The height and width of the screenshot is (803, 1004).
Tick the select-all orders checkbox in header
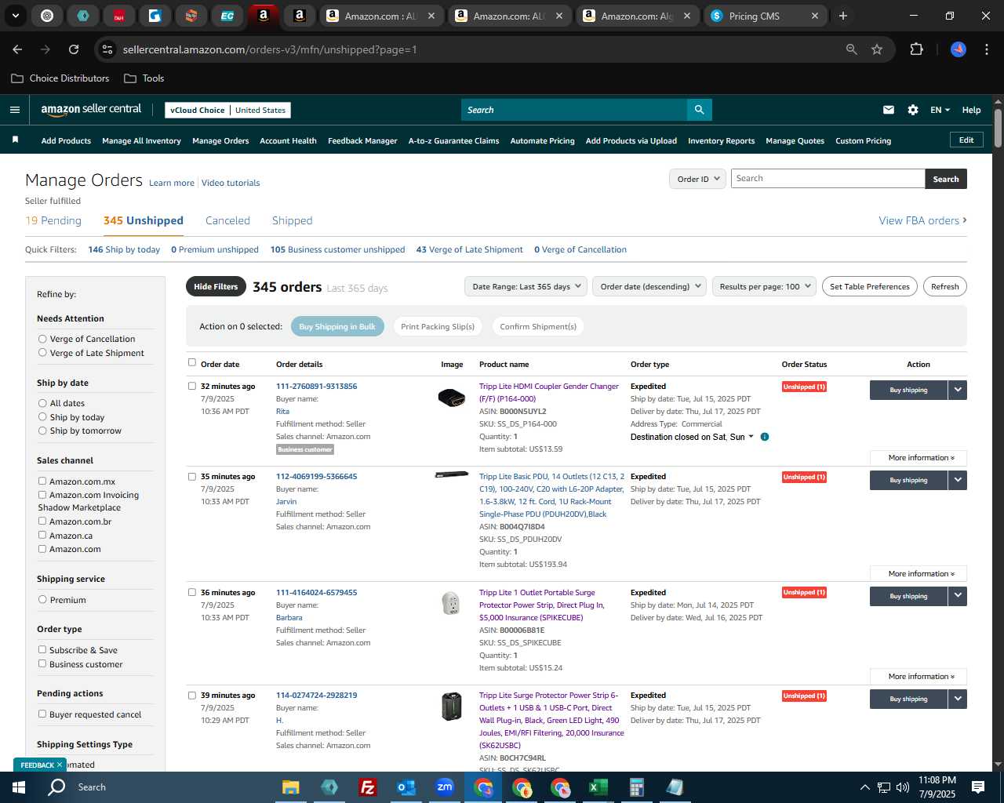coord(192,362)
